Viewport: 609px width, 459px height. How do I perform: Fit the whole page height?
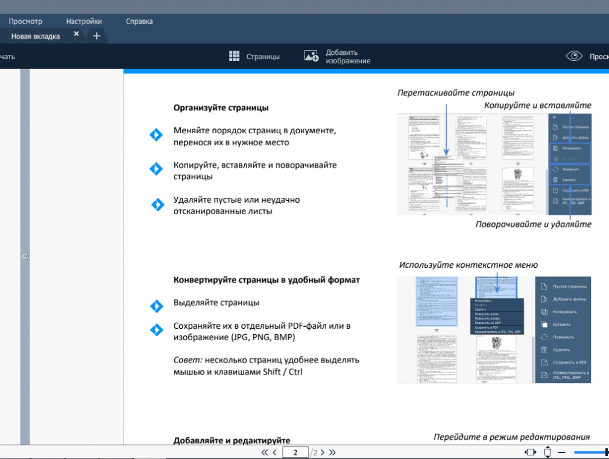click(x=547, y=452)
